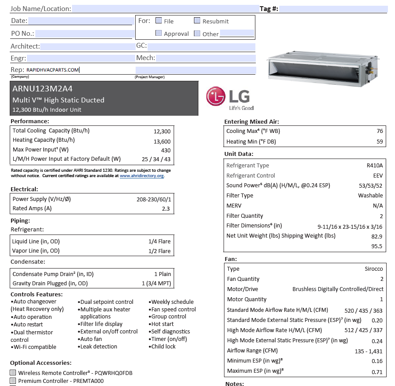Screen dimensions: 395x386
Task: Click the Vapor Line value 1/2 Flare
Action: click(x=159, y=251)
